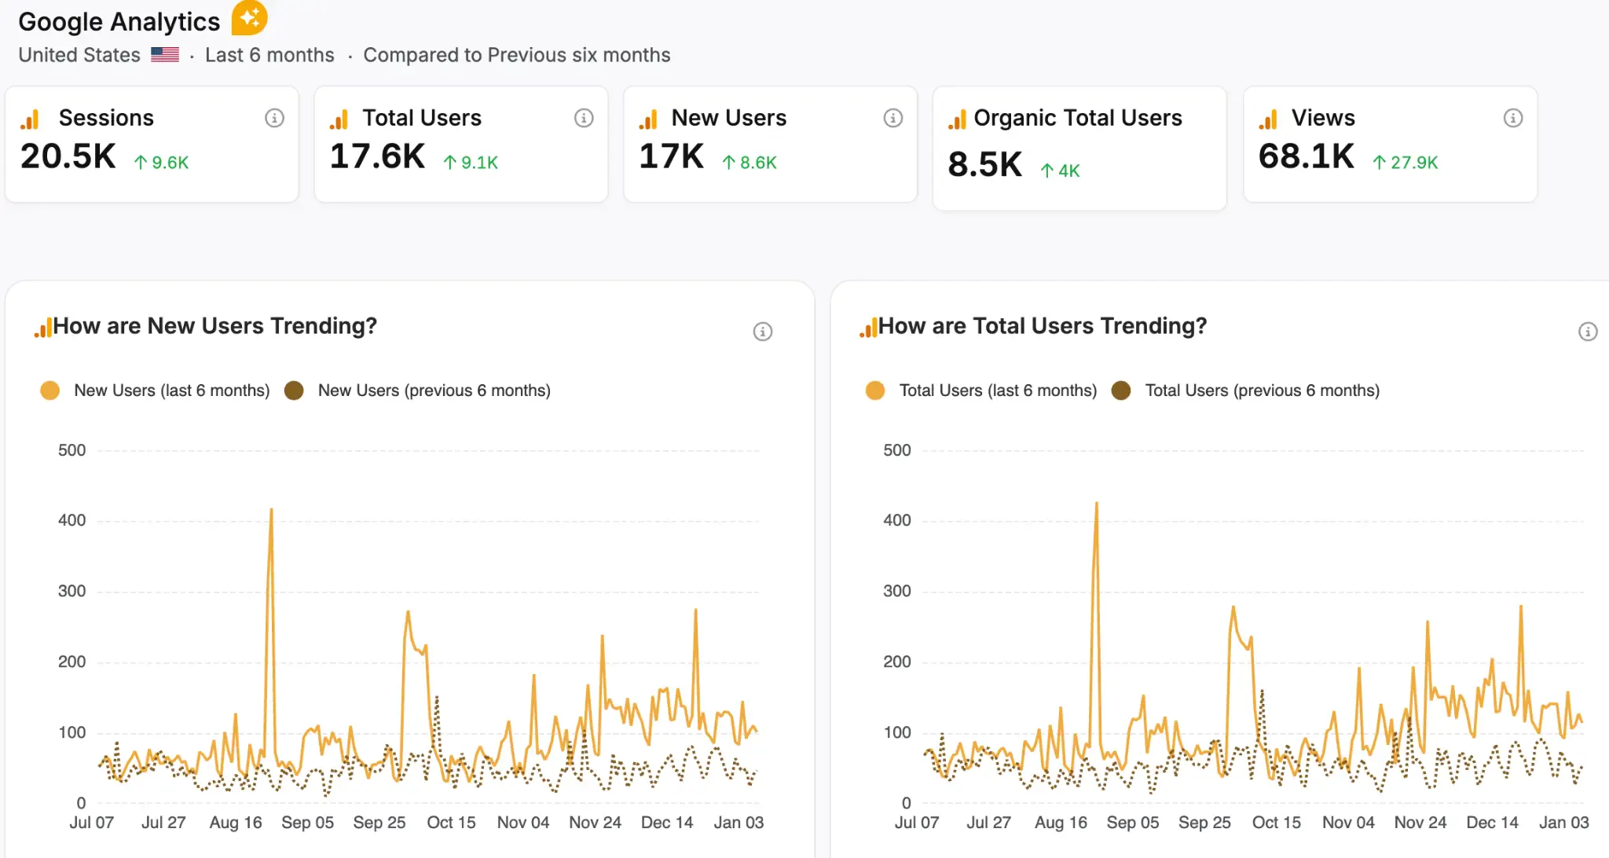The image size is (1609, 858).
Task: Switch to the New Users metric card
Action: click(770, 145)
